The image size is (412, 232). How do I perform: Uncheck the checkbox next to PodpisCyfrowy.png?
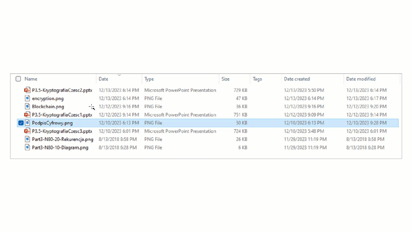click(20, 123)
